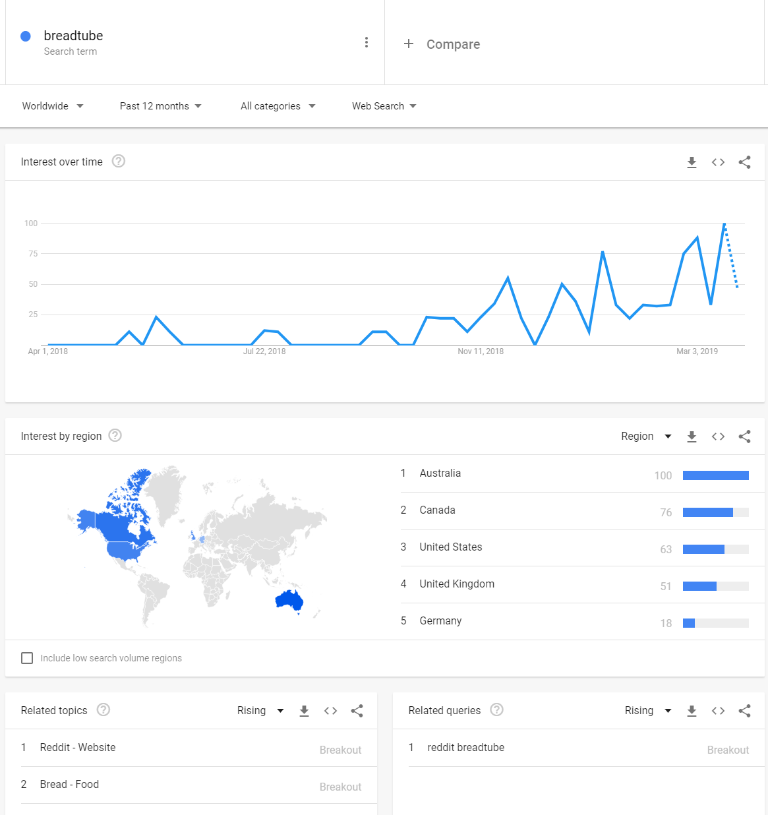Click the 'Jul 22, 2018' axis label
Image resolution: width=768 pixels, height=815 pixels.
pos(264,351)
